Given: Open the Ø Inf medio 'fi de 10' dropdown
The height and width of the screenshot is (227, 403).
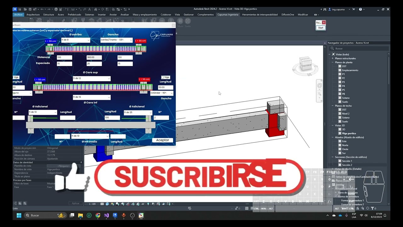Looking at the screenshot, I should (90, 136).
